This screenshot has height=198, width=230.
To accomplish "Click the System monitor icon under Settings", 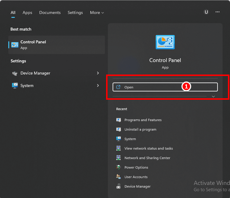I will 15,85.
